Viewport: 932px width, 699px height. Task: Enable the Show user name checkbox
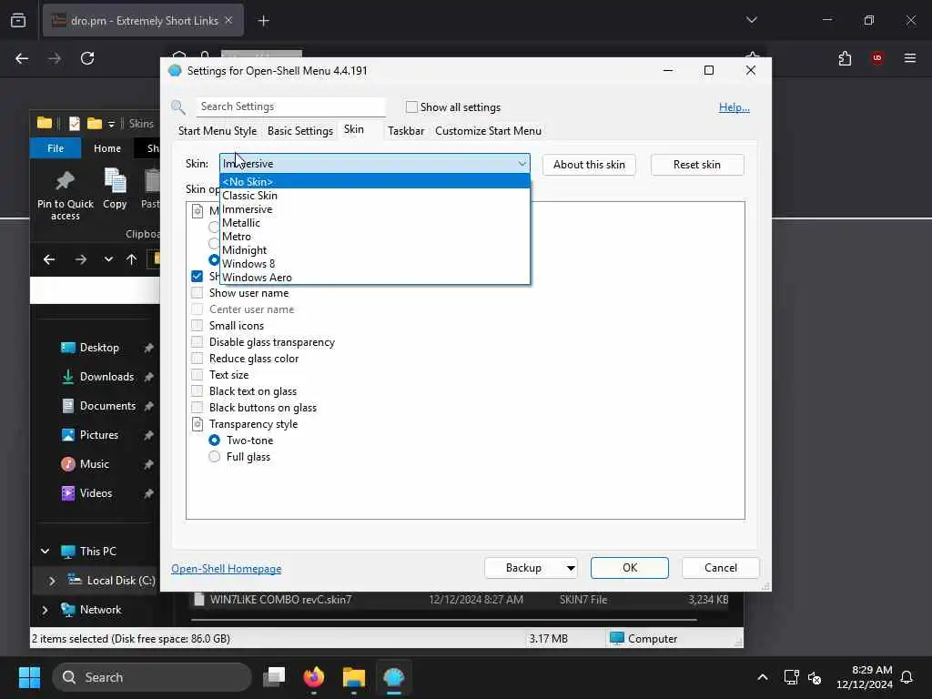(197, 292)
